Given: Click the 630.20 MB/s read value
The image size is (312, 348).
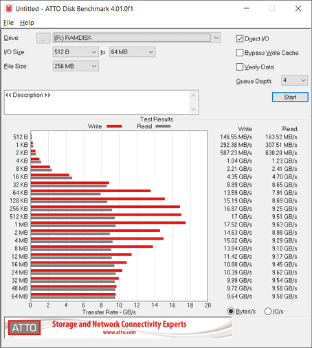Looking at the screenshot, I should [281, 153].
